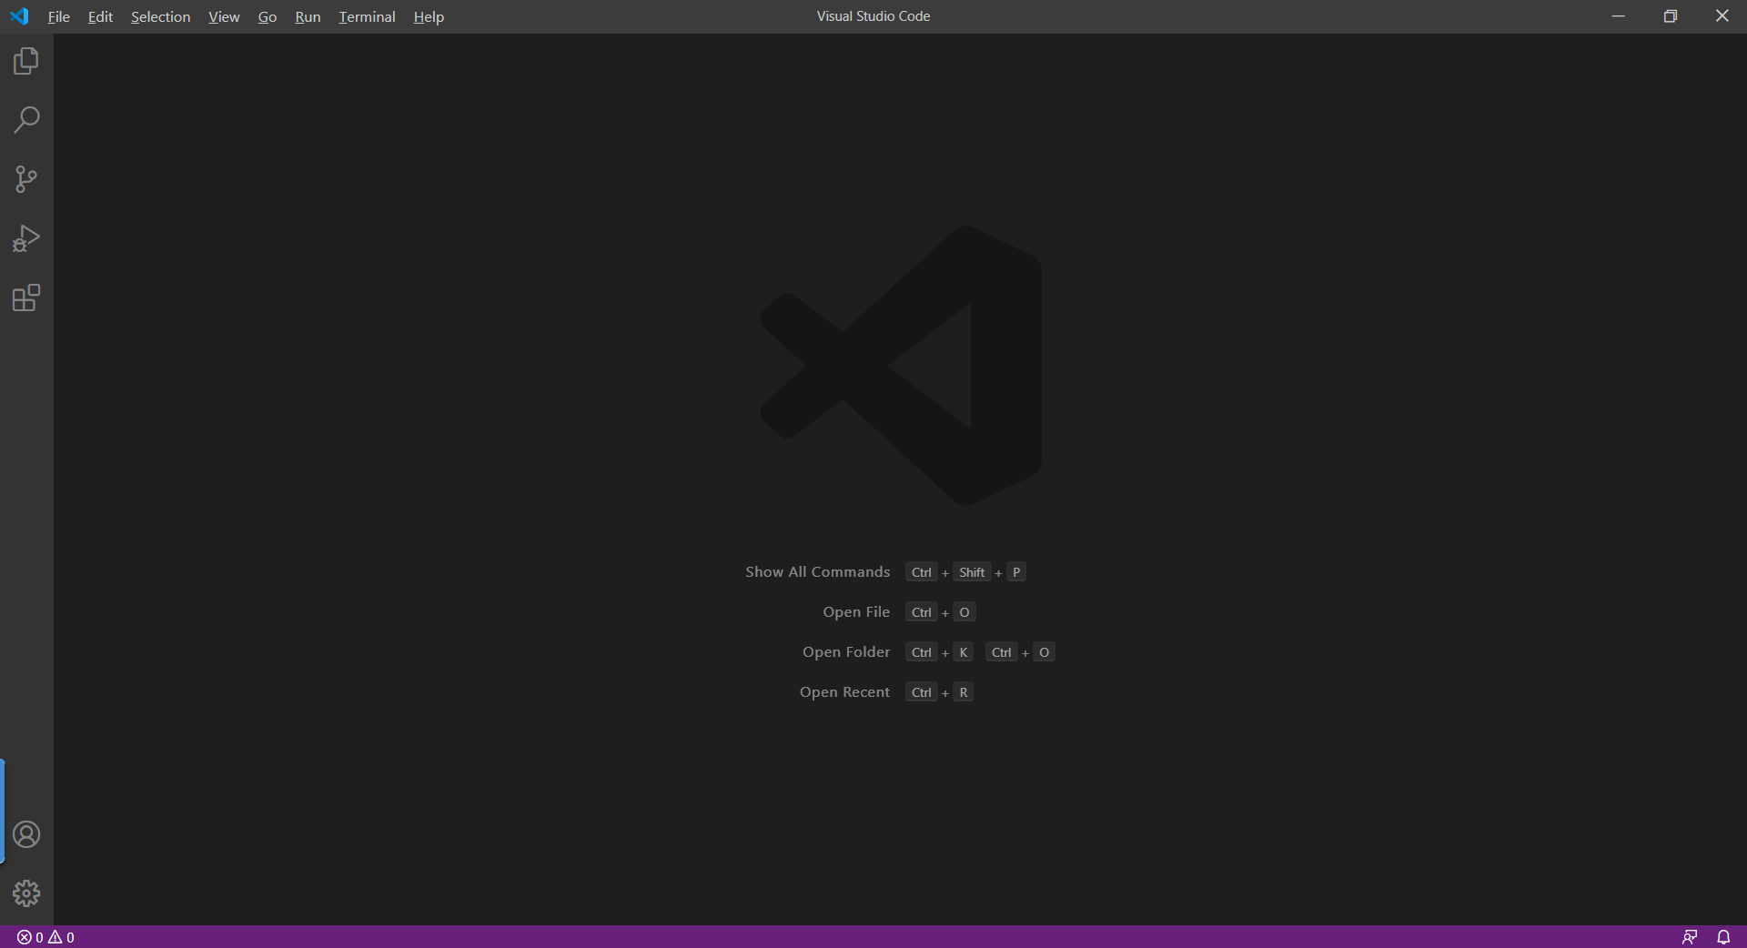1747x948 pixels.
Task: Open the Extensions view
Action: click(26, 298)
